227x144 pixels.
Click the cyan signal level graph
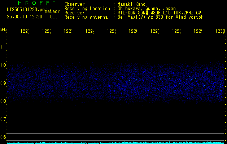click(x=115, y=143)
